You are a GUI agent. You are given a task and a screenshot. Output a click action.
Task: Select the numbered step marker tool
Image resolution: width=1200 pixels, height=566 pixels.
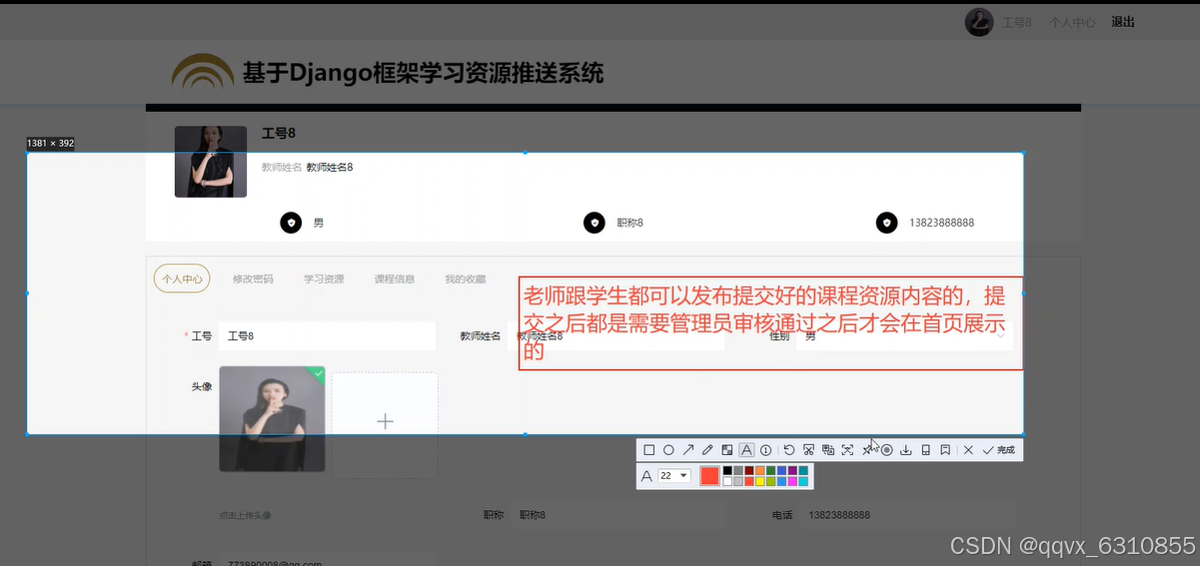click(765, 450)
